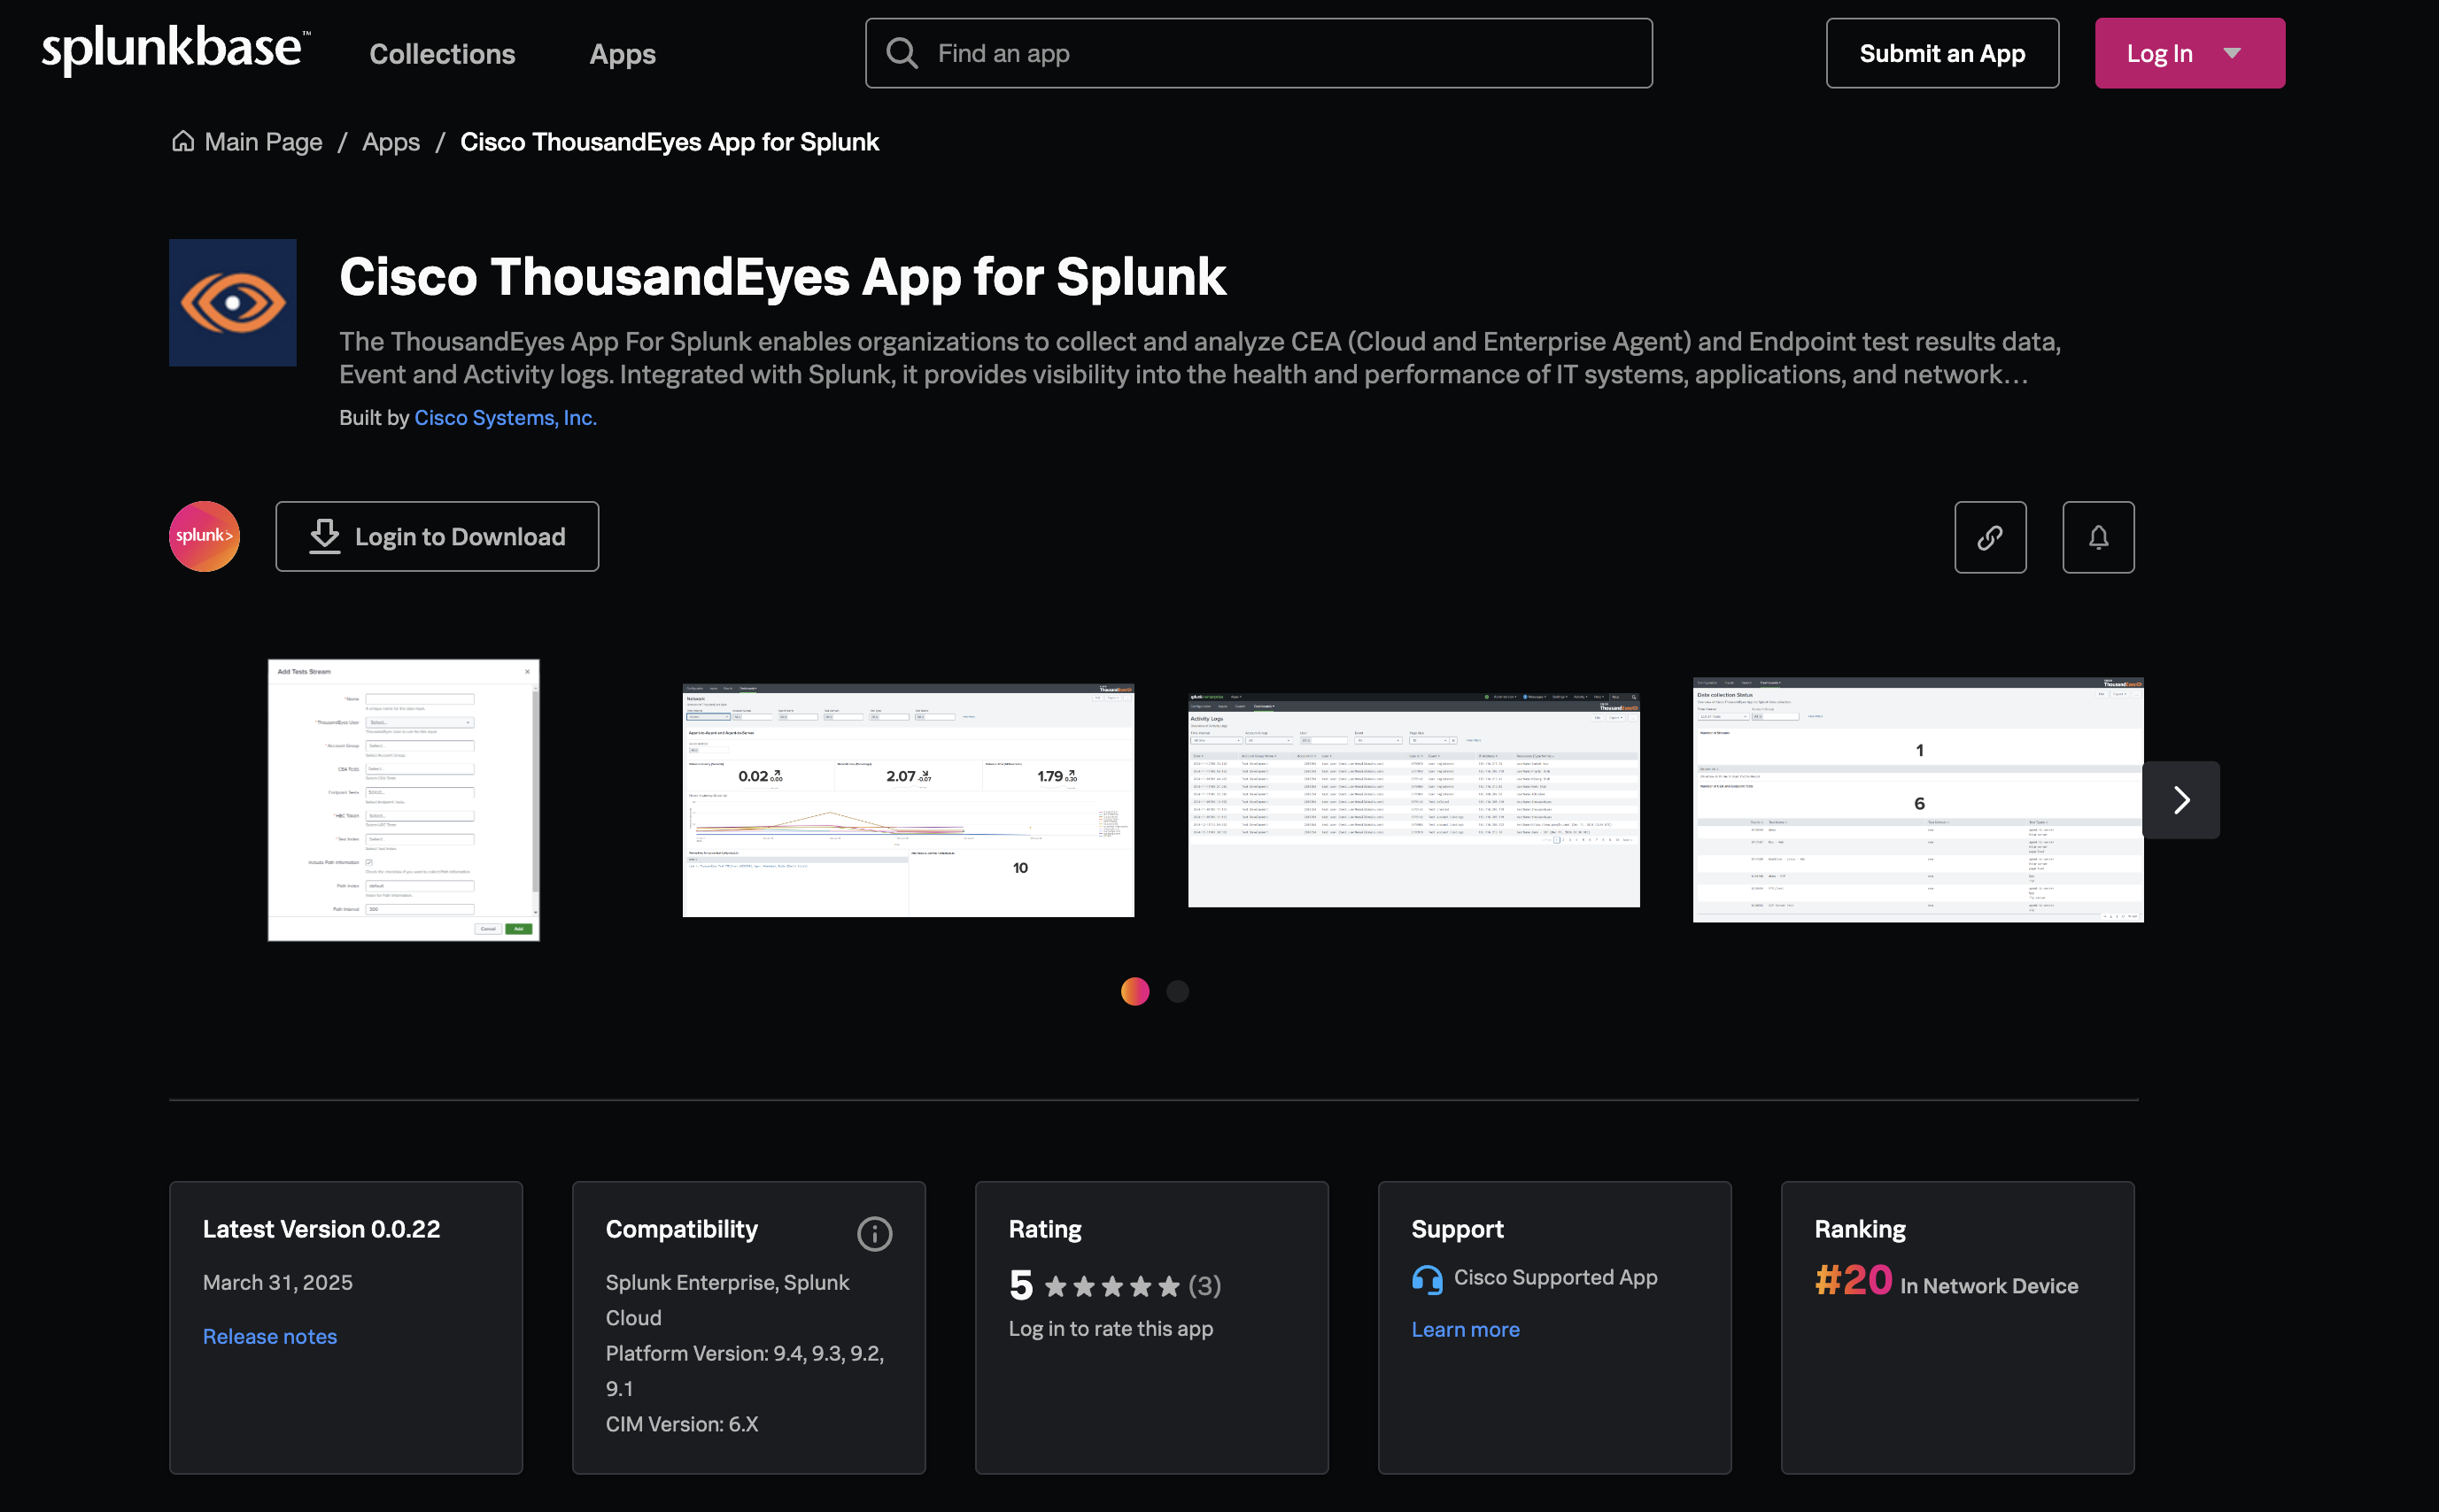Click 'Log in to rate this app' text
The height and width of the screenshot is (1512, 2439).
[x=1111, y=1328]
